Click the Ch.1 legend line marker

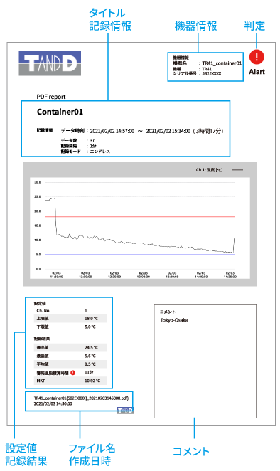point(237,170)
